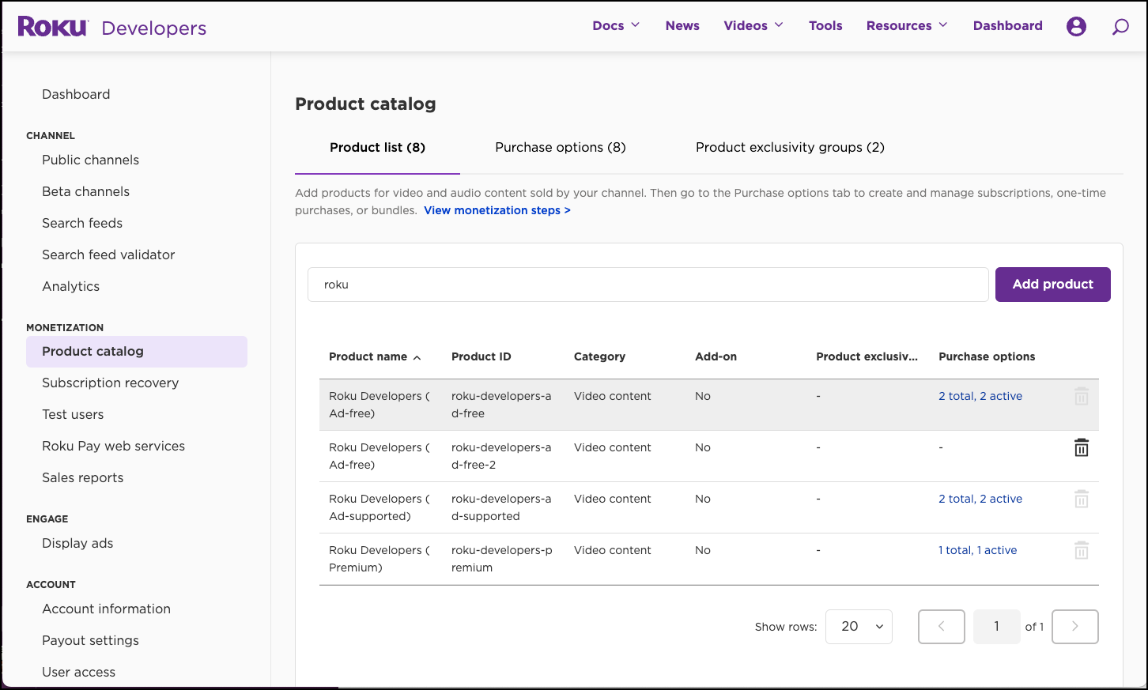Screen dimensions: 1148x690
Task: Click the Roku Developers logo
Action: coord(111,27)
